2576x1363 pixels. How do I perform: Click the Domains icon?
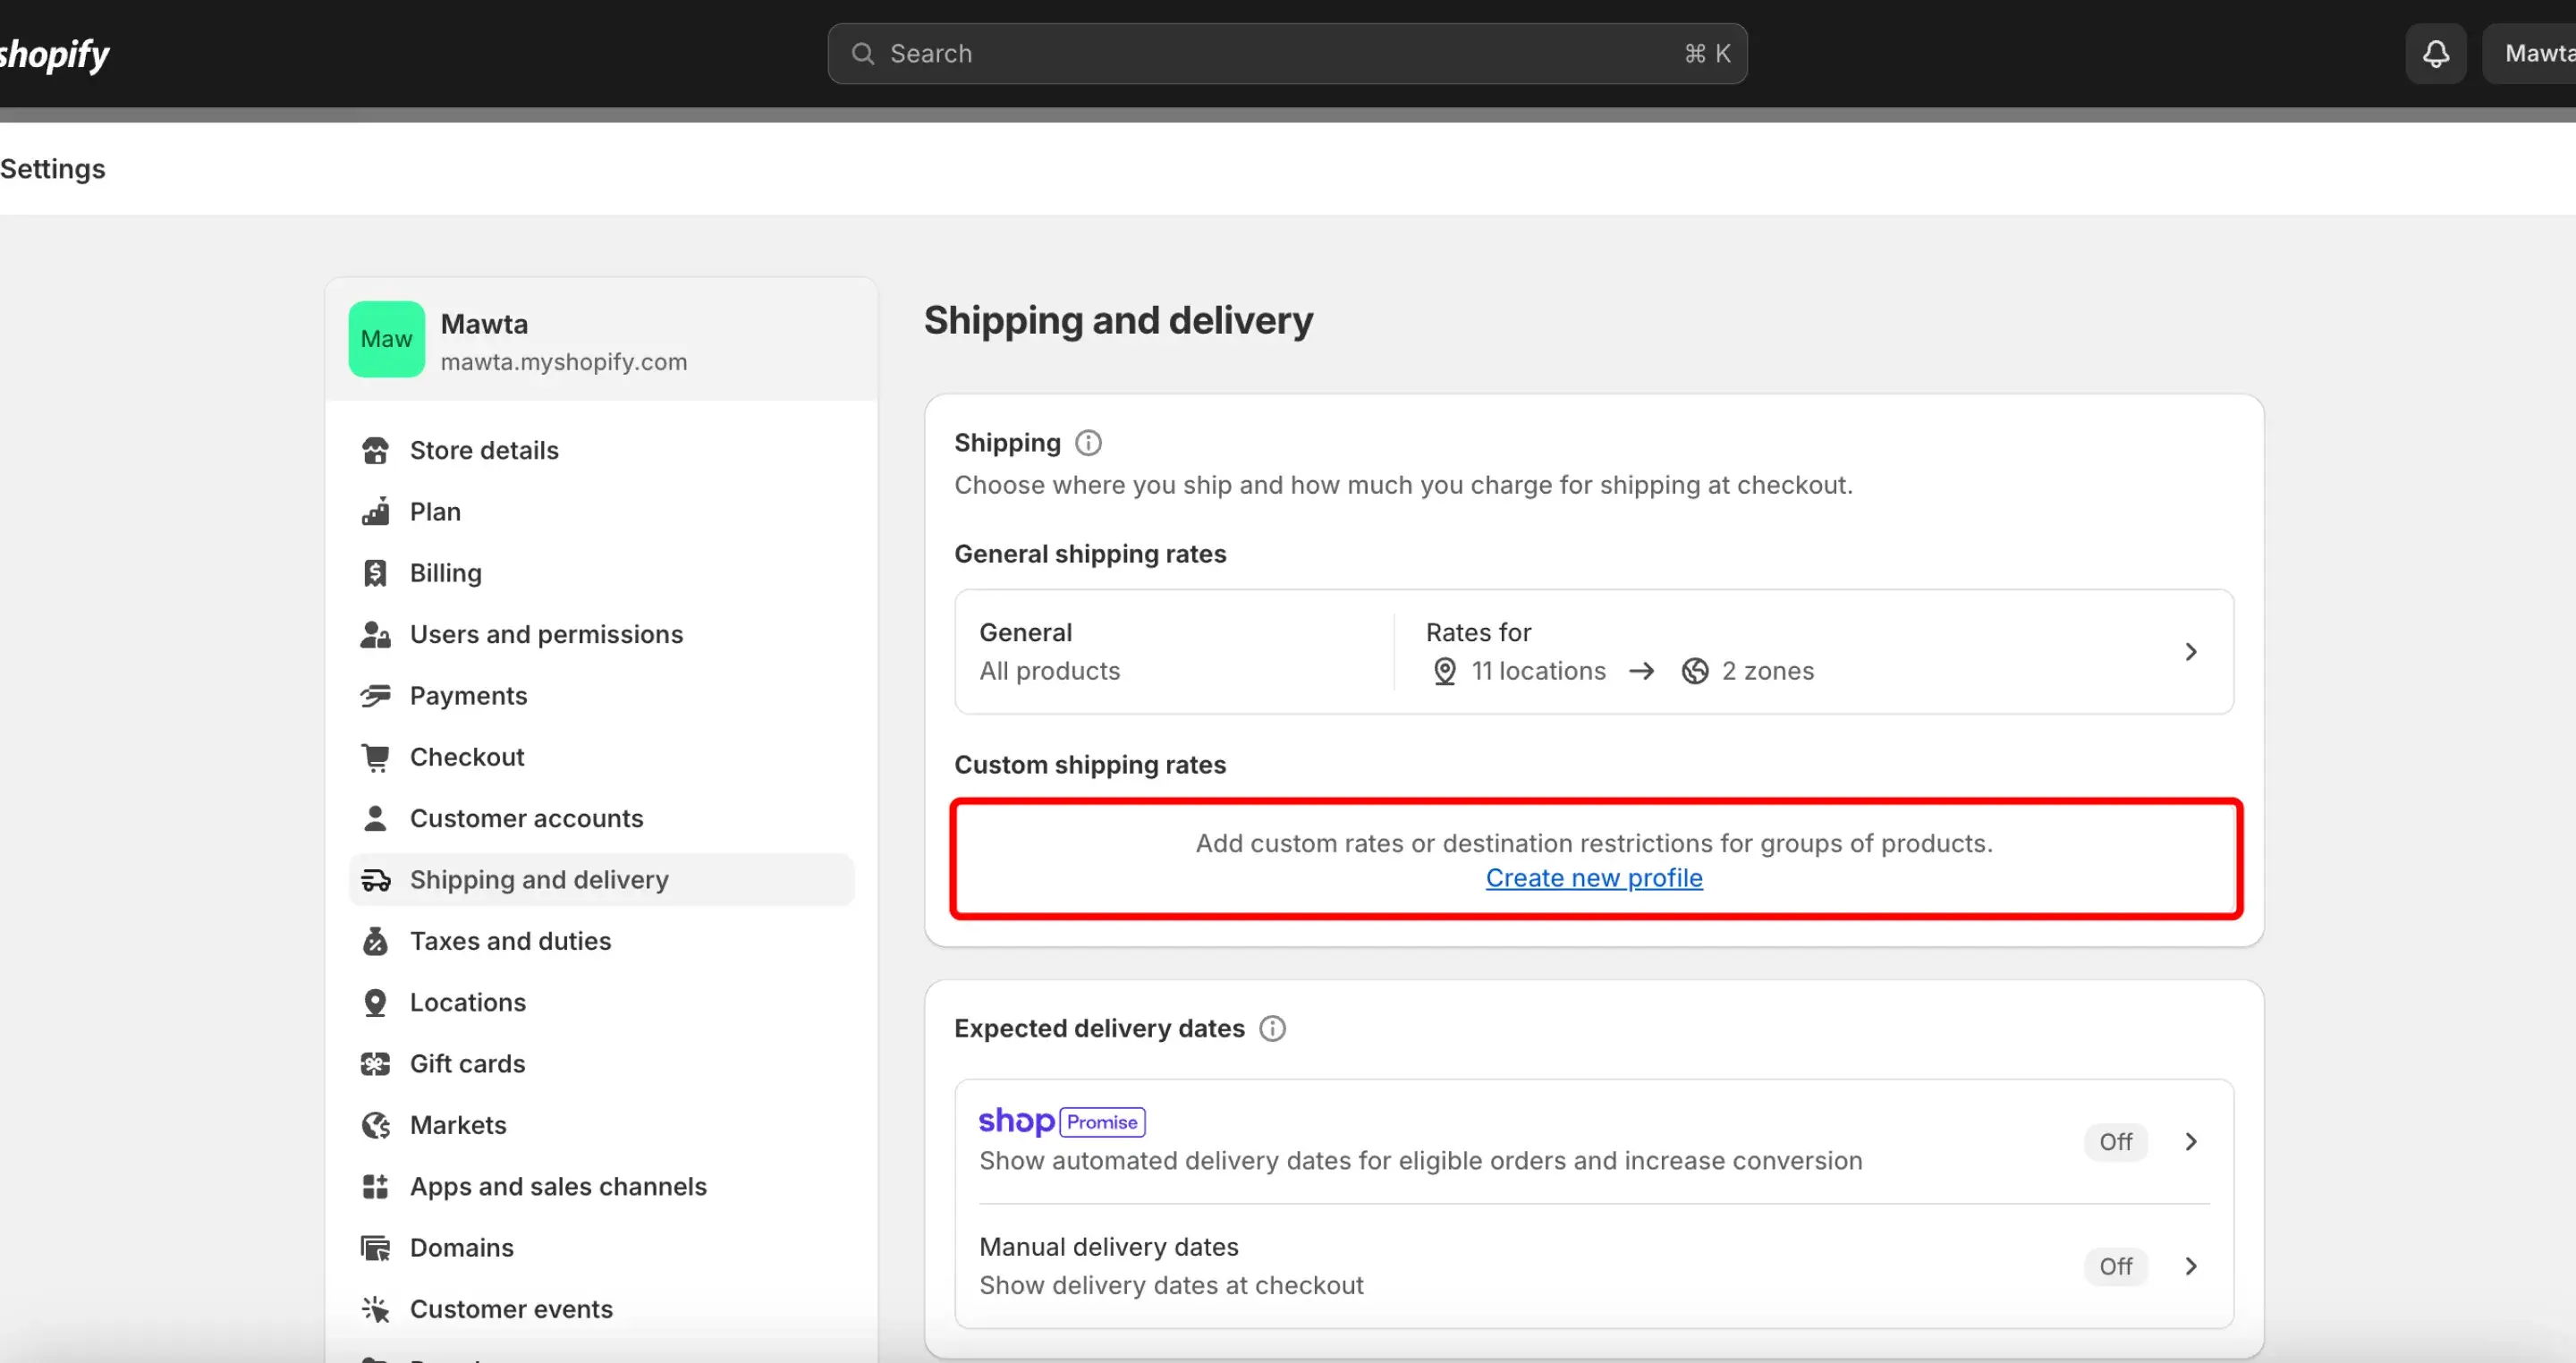(x=375, y=1248)
